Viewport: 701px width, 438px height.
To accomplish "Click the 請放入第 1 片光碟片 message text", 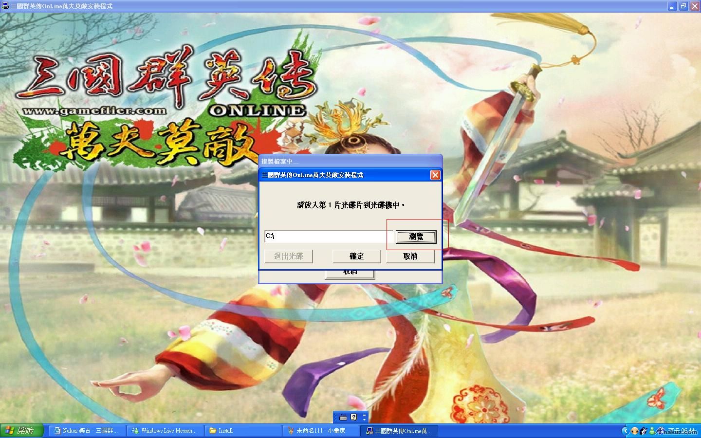I will [x=350, y=205].
